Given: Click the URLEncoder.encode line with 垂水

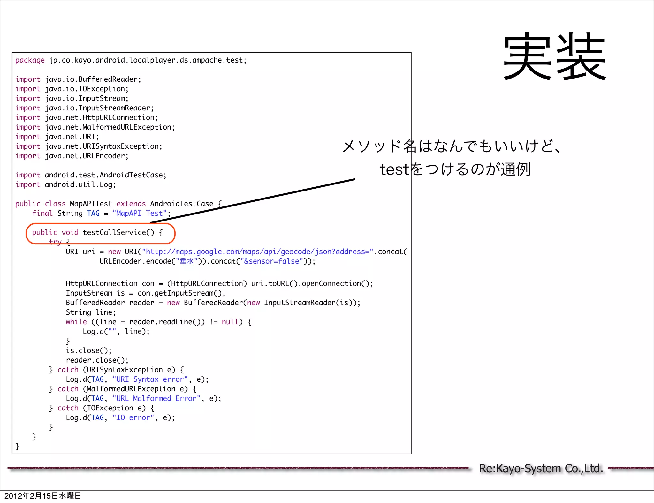Looking at the screenshot, I should click(207, 261).
